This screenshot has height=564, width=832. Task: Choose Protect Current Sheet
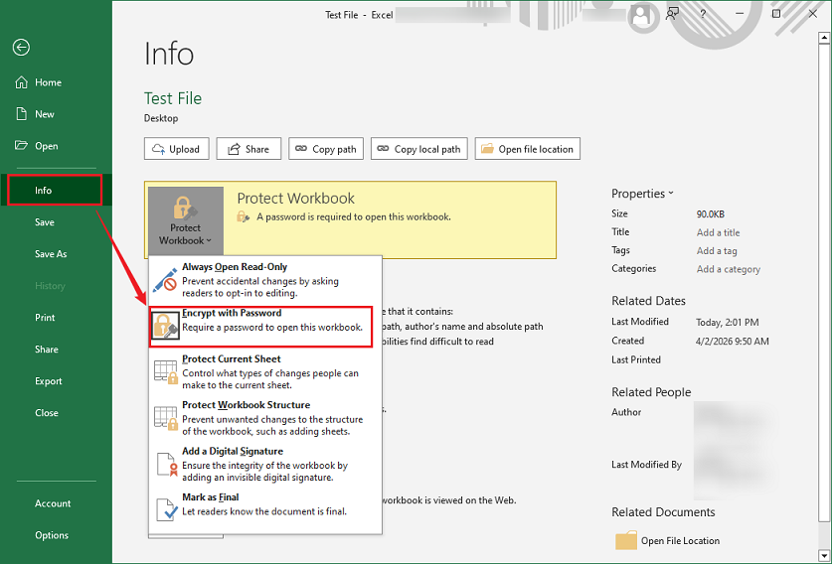[265, 372]
